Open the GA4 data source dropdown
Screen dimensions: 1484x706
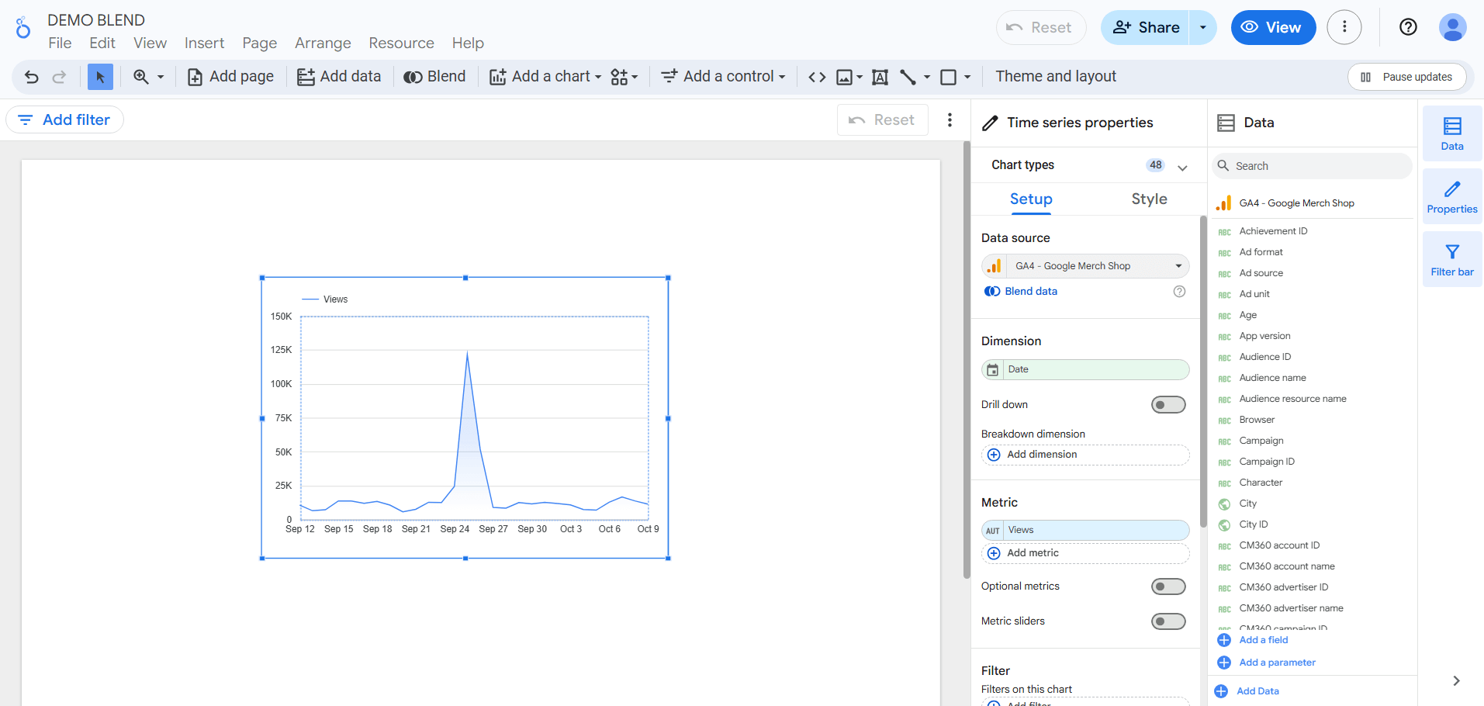pos(1084,266)
